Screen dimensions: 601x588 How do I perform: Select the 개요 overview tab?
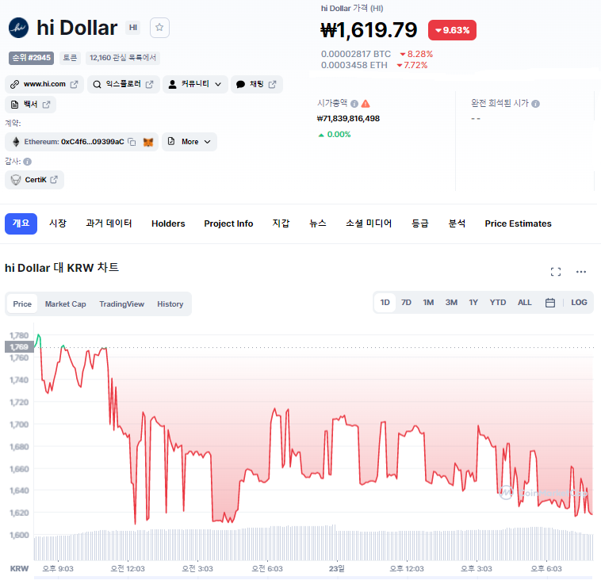(21, 223)
